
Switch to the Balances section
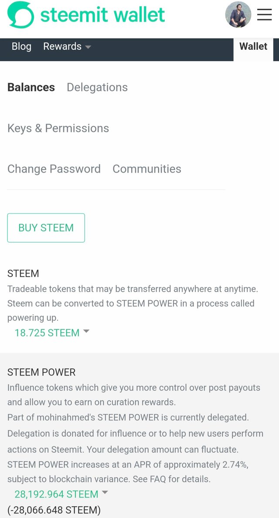[x=31, y=87]
